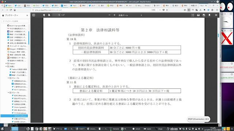
Task: Switch to Konsole in taskbar
Action: point(114,129)
